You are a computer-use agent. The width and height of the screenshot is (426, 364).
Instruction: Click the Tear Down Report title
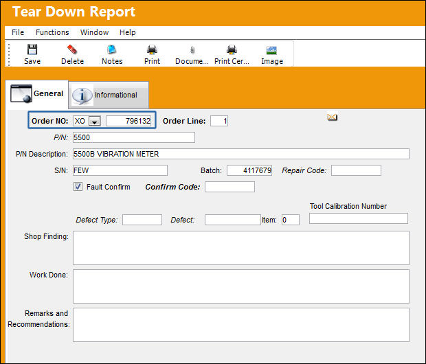pyautogui.click(x=74, y=12)
